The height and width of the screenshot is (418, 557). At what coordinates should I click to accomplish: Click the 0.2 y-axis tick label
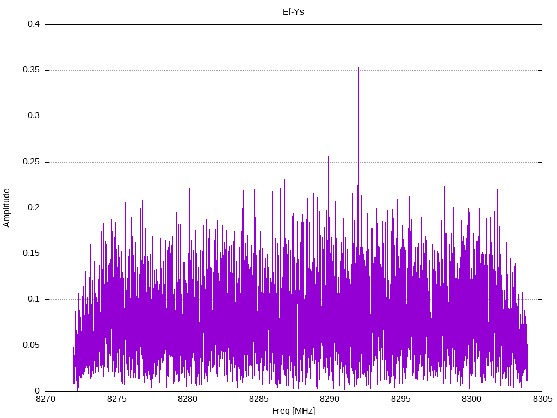tap(34, 208)
